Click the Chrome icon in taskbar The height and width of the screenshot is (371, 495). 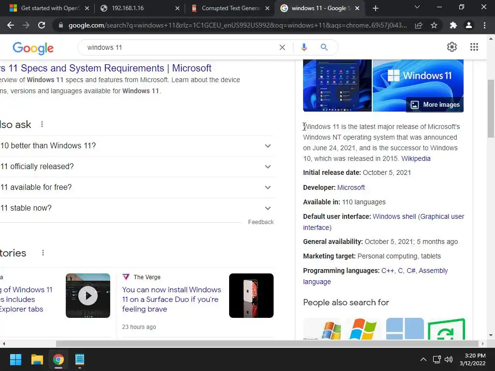[58, 359]
